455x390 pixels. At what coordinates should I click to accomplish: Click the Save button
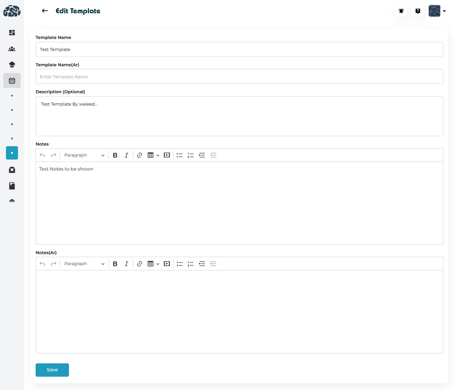coord(52,370)
